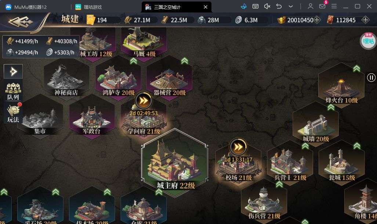Click the back arrow beside 城建

pyautogui.click(x=20, y=22)
